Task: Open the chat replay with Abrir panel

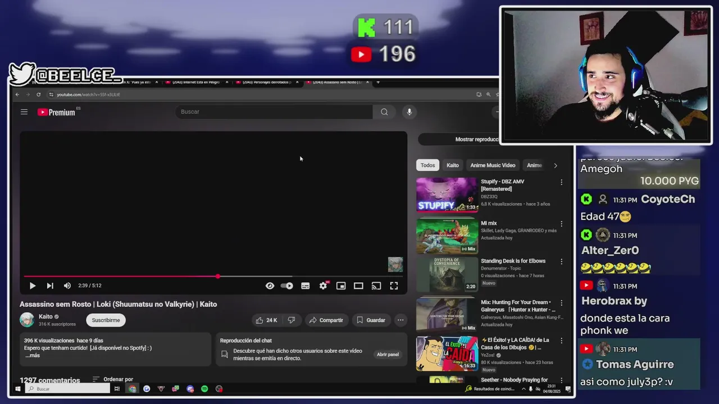Action: tap(388, 354)
